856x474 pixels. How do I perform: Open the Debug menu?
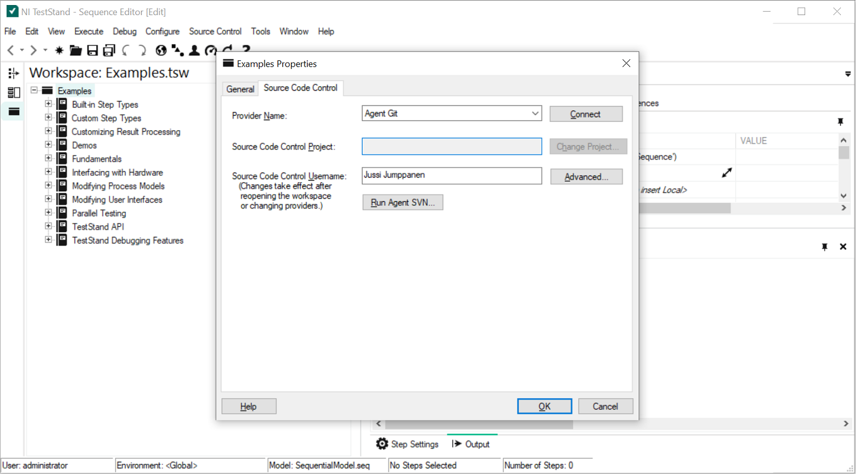125,31
